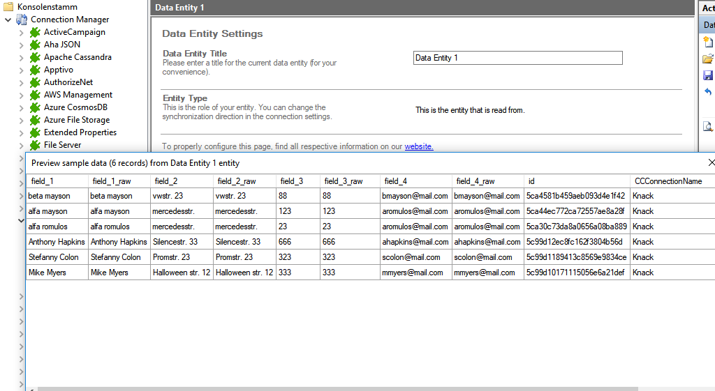Expand the ActiveCampaign connection node
715x391 pixels.
coord(21,33)
